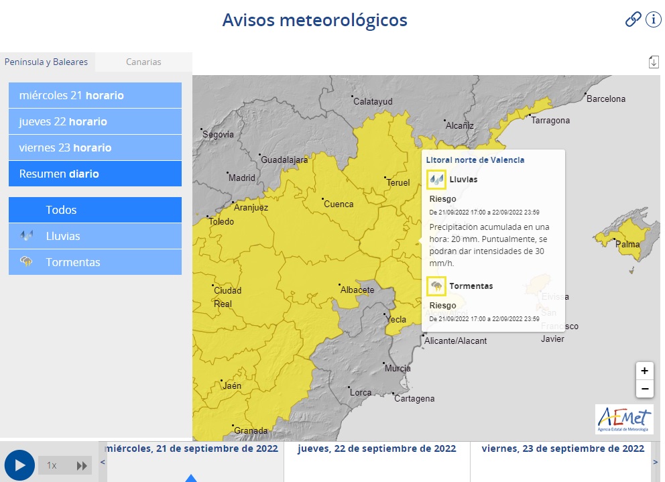665x482 pixels.
Task: Open 'jueves, 22 de septiembre de 2022' timeline section
Action: 377,448
